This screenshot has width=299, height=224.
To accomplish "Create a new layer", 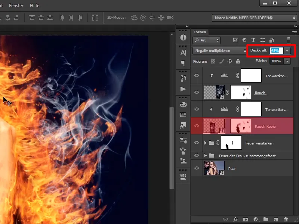I will [x=275, y=220].
